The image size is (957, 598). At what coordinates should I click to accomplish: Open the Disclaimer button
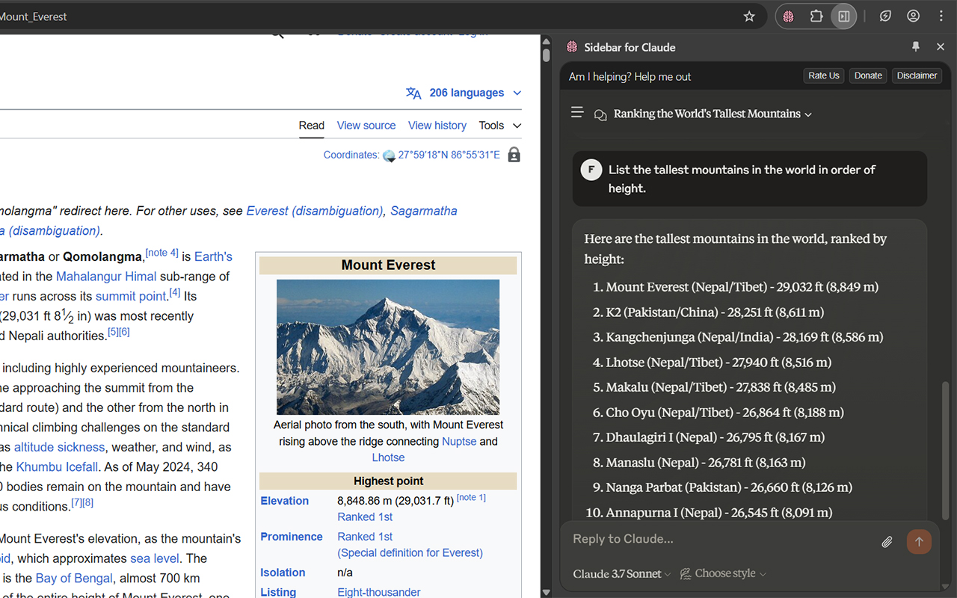pyautogui.click(x=917, y=75)
